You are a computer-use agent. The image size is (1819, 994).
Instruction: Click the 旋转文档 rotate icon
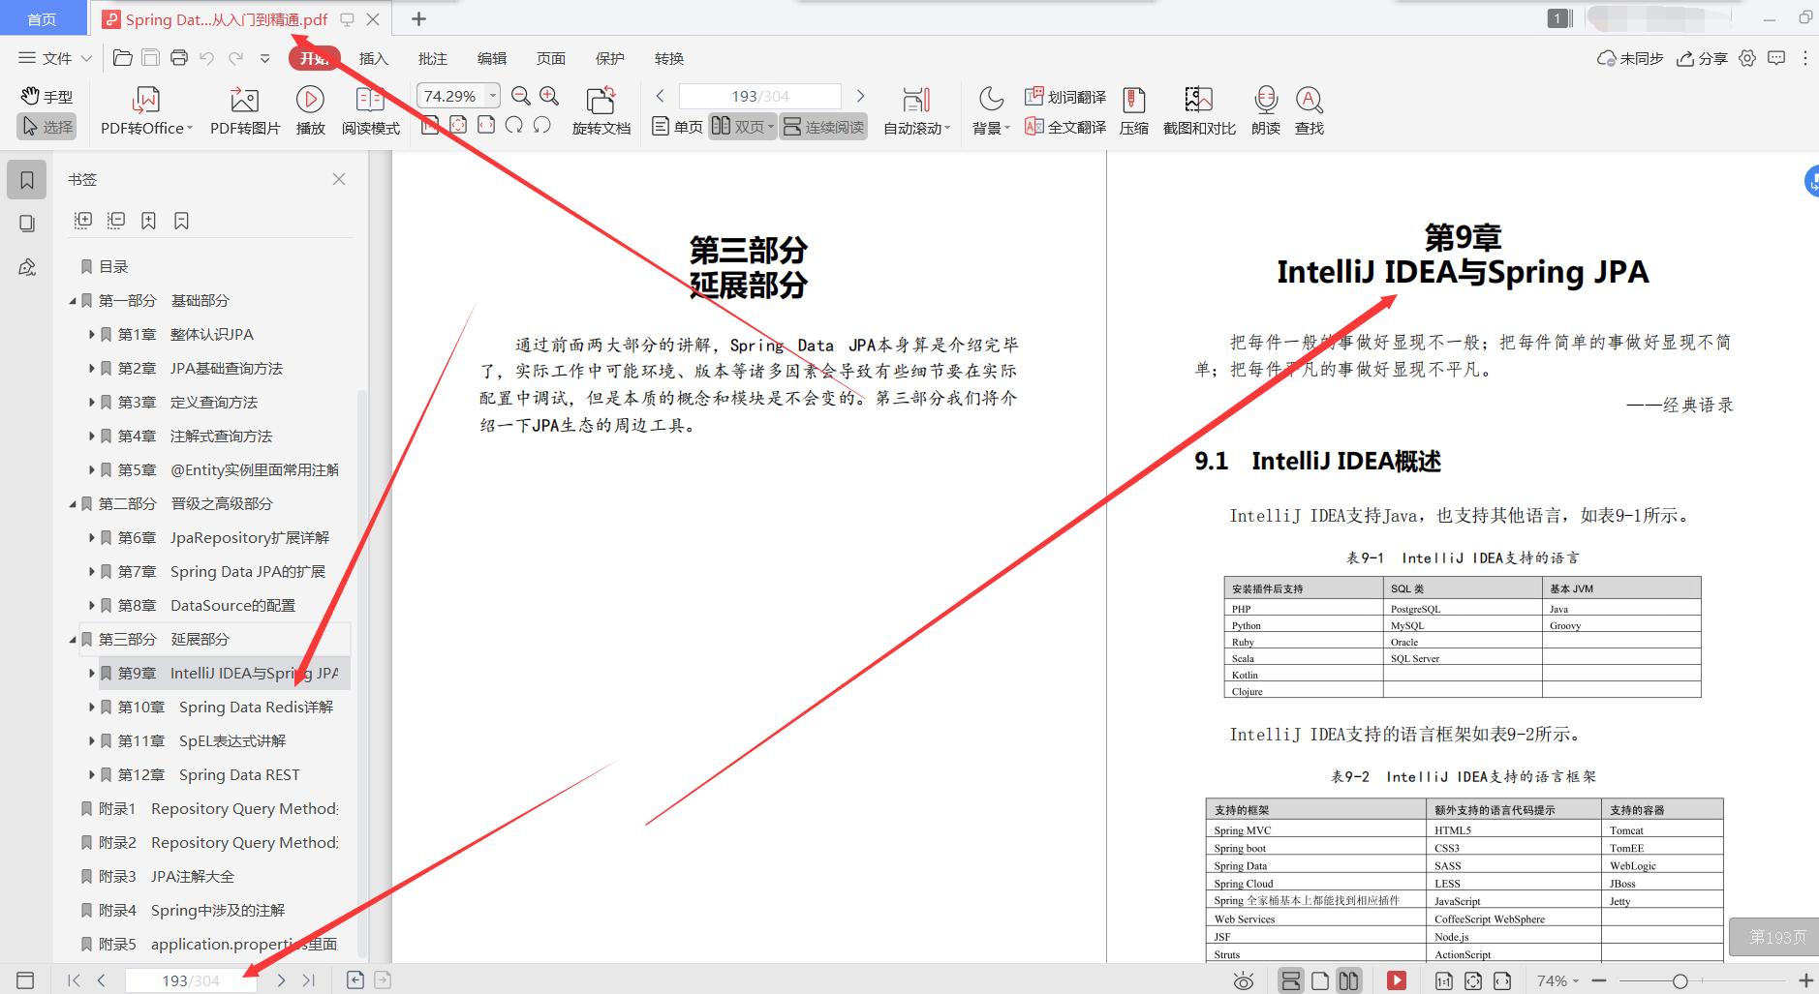[601, 100]
